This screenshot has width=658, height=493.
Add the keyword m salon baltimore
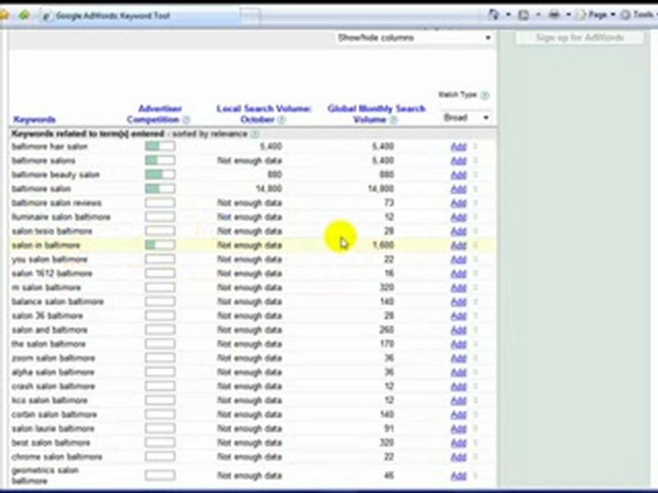point(459,288)
